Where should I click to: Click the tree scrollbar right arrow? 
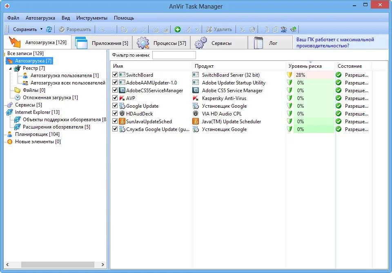103,264
